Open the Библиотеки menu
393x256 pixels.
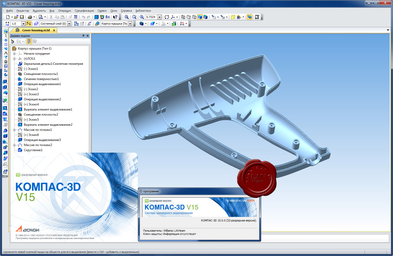[x=143, y=11]
